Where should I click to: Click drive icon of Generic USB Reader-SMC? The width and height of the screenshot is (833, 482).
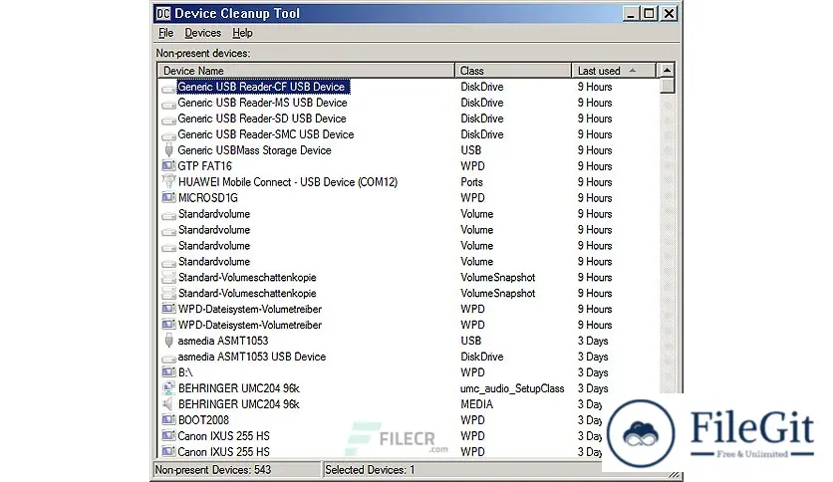(168, 135)
